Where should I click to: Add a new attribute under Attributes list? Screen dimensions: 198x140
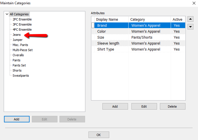(115, 106)
